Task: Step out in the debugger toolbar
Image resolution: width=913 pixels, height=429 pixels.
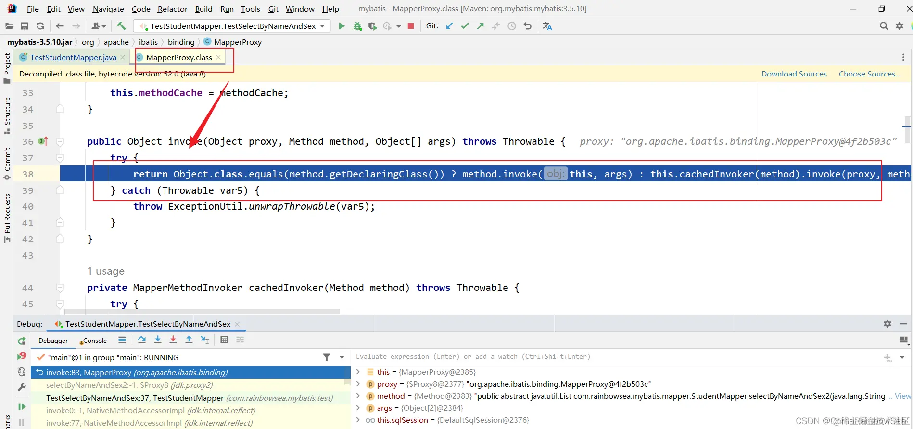Action: [x=189, y=340]
